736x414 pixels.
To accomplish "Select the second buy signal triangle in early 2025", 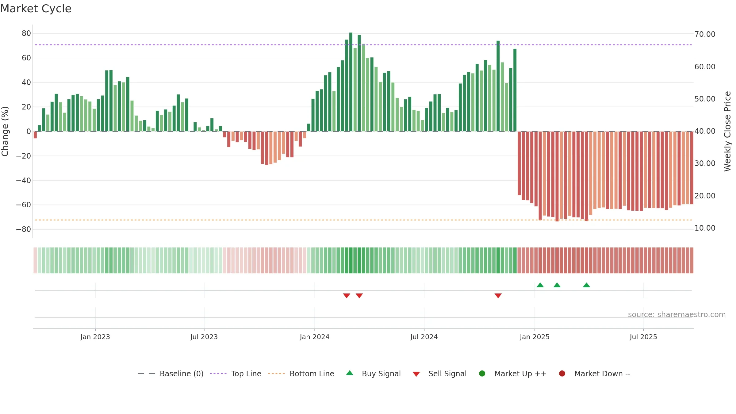I will [x=557, y=285].
